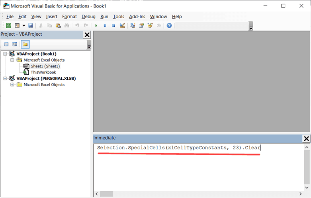Click Immediate window scroll right arrow

(x=301, y=194)
